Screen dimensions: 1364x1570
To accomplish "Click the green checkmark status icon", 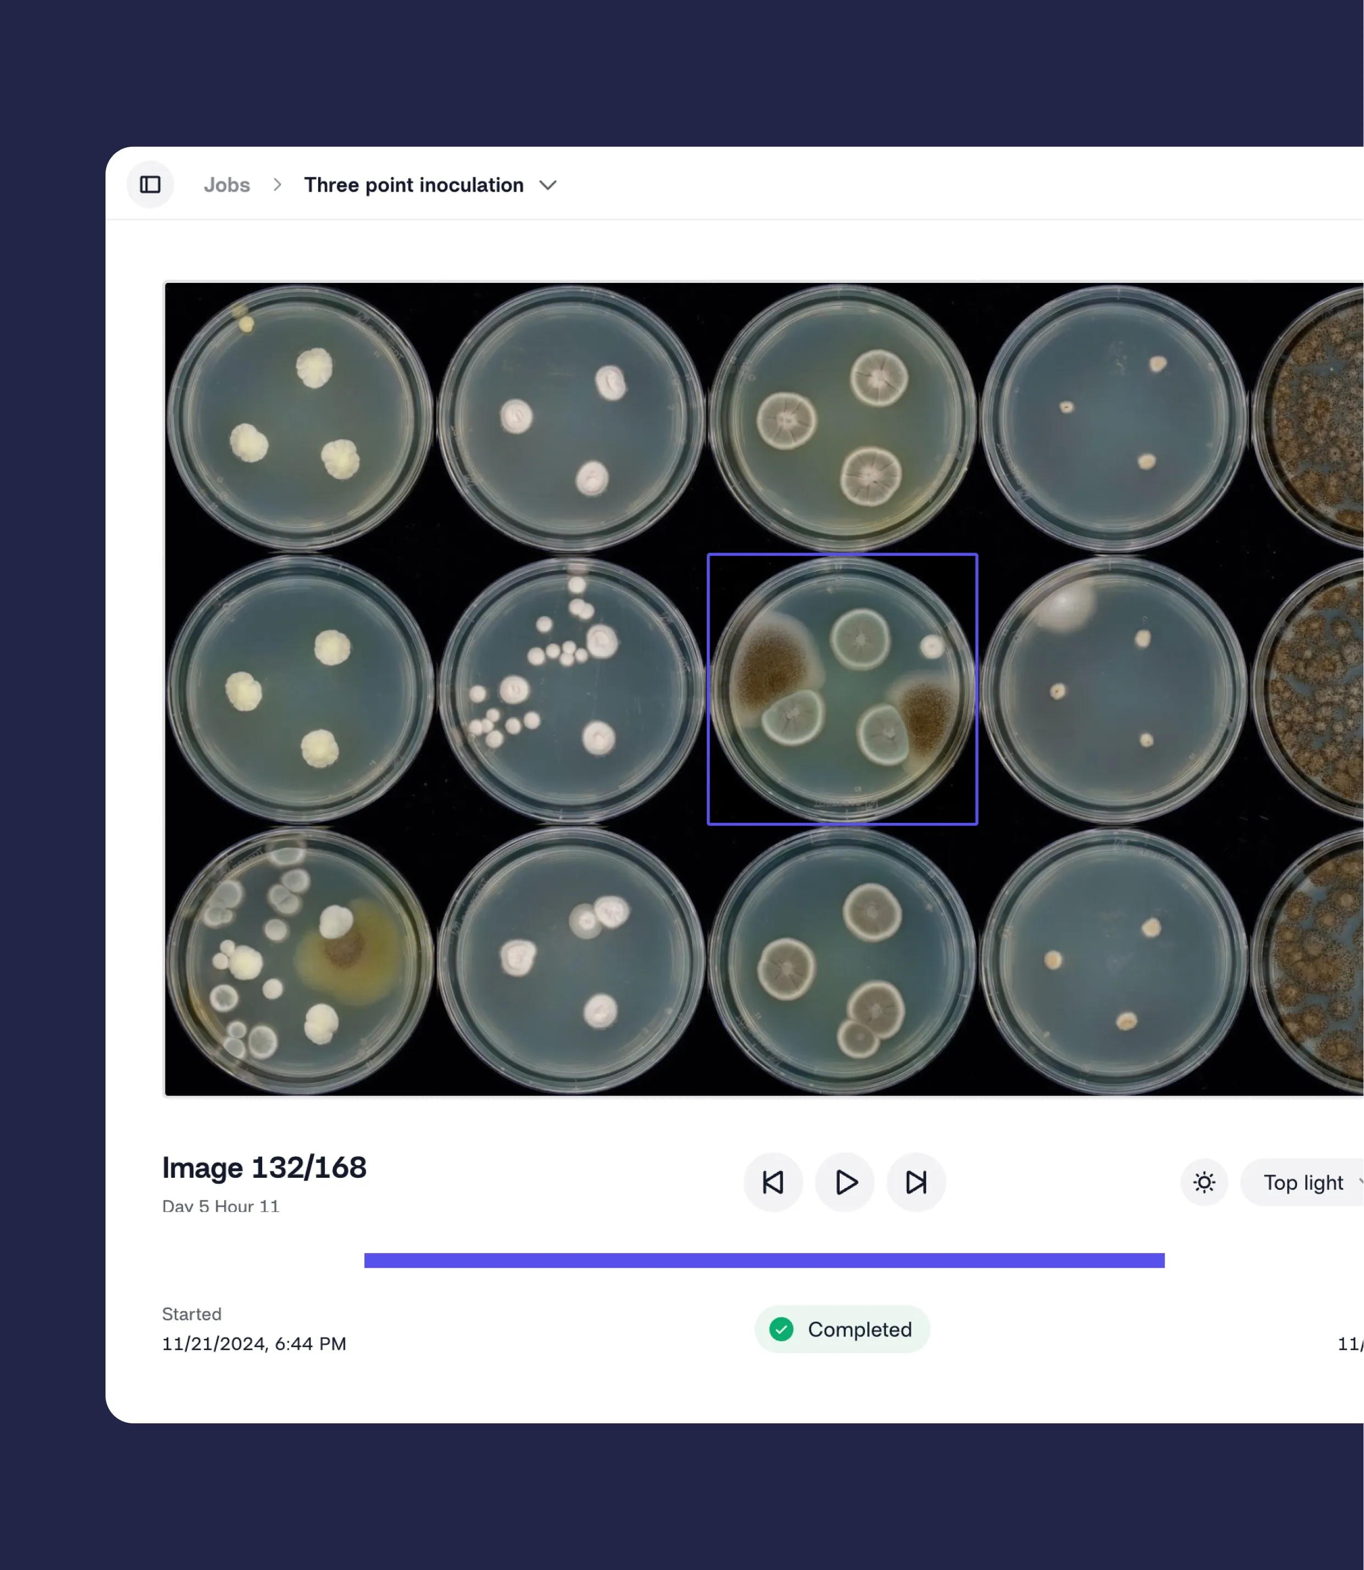I will [781, 1329].
